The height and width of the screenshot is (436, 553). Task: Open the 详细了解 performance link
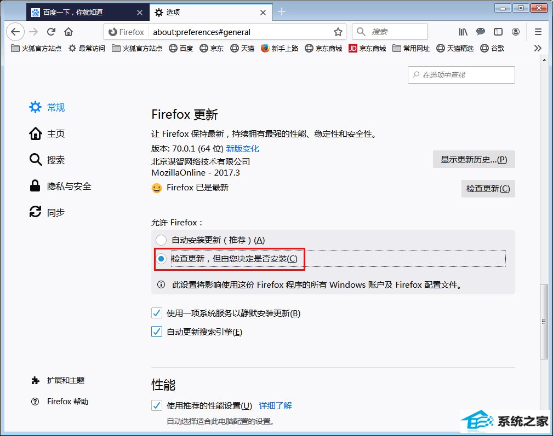276,406
